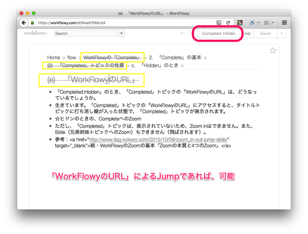Click bullet of ☆ヒドンのときの item

click(50, 119)
